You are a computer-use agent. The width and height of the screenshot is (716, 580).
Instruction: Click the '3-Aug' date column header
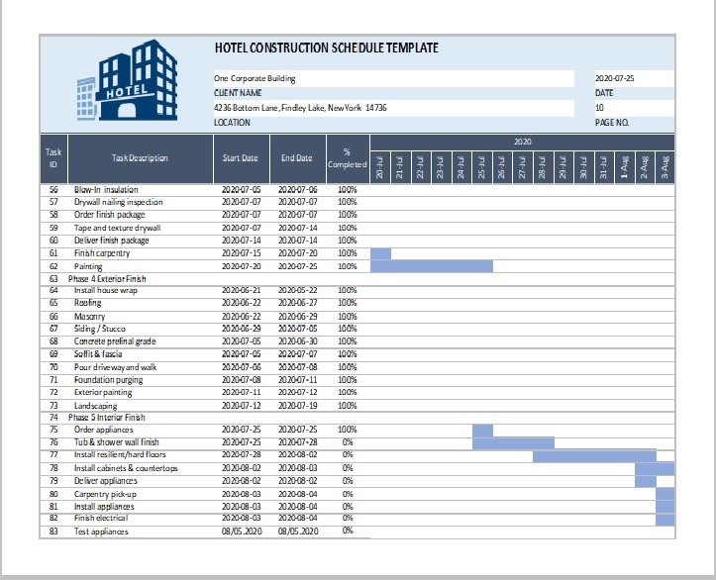point(665,167)
